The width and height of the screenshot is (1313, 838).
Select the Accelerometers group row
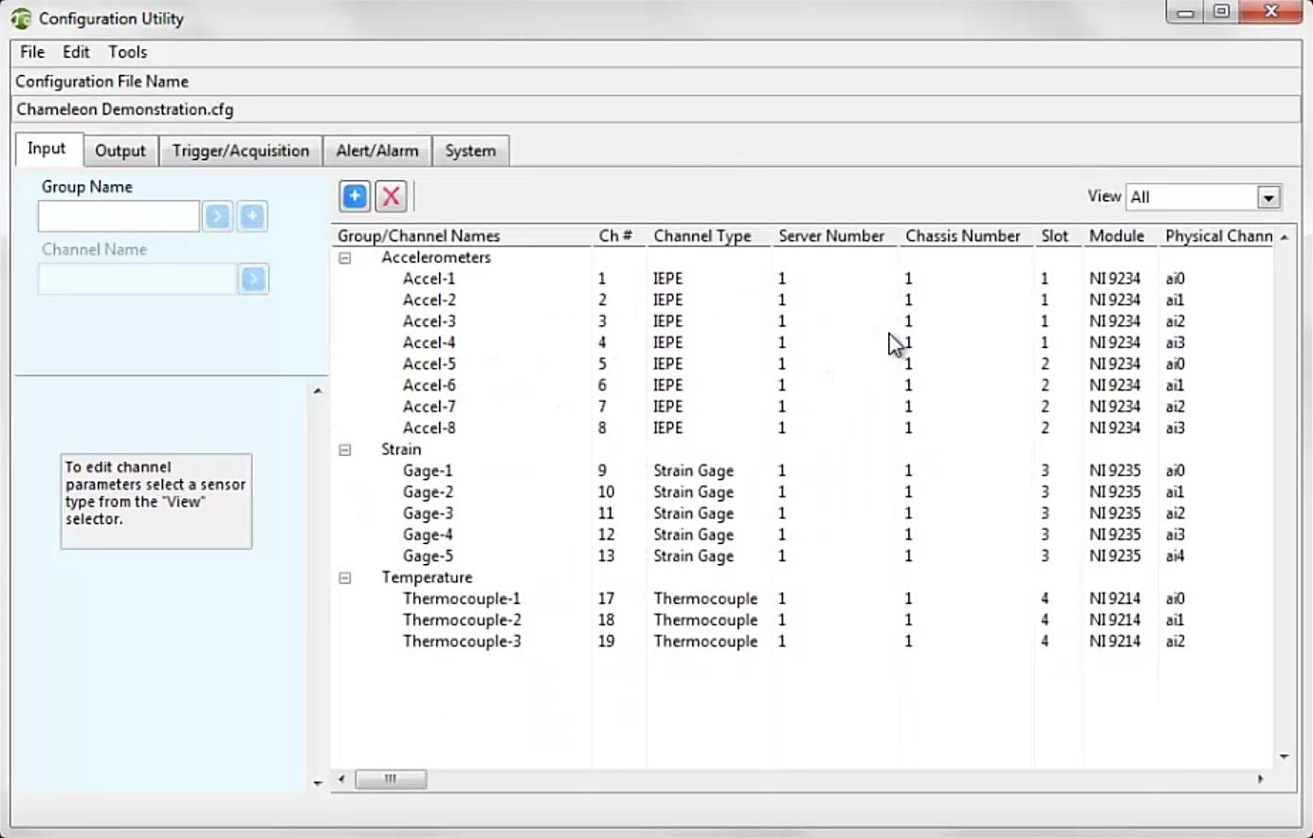[x=803, y=258]
